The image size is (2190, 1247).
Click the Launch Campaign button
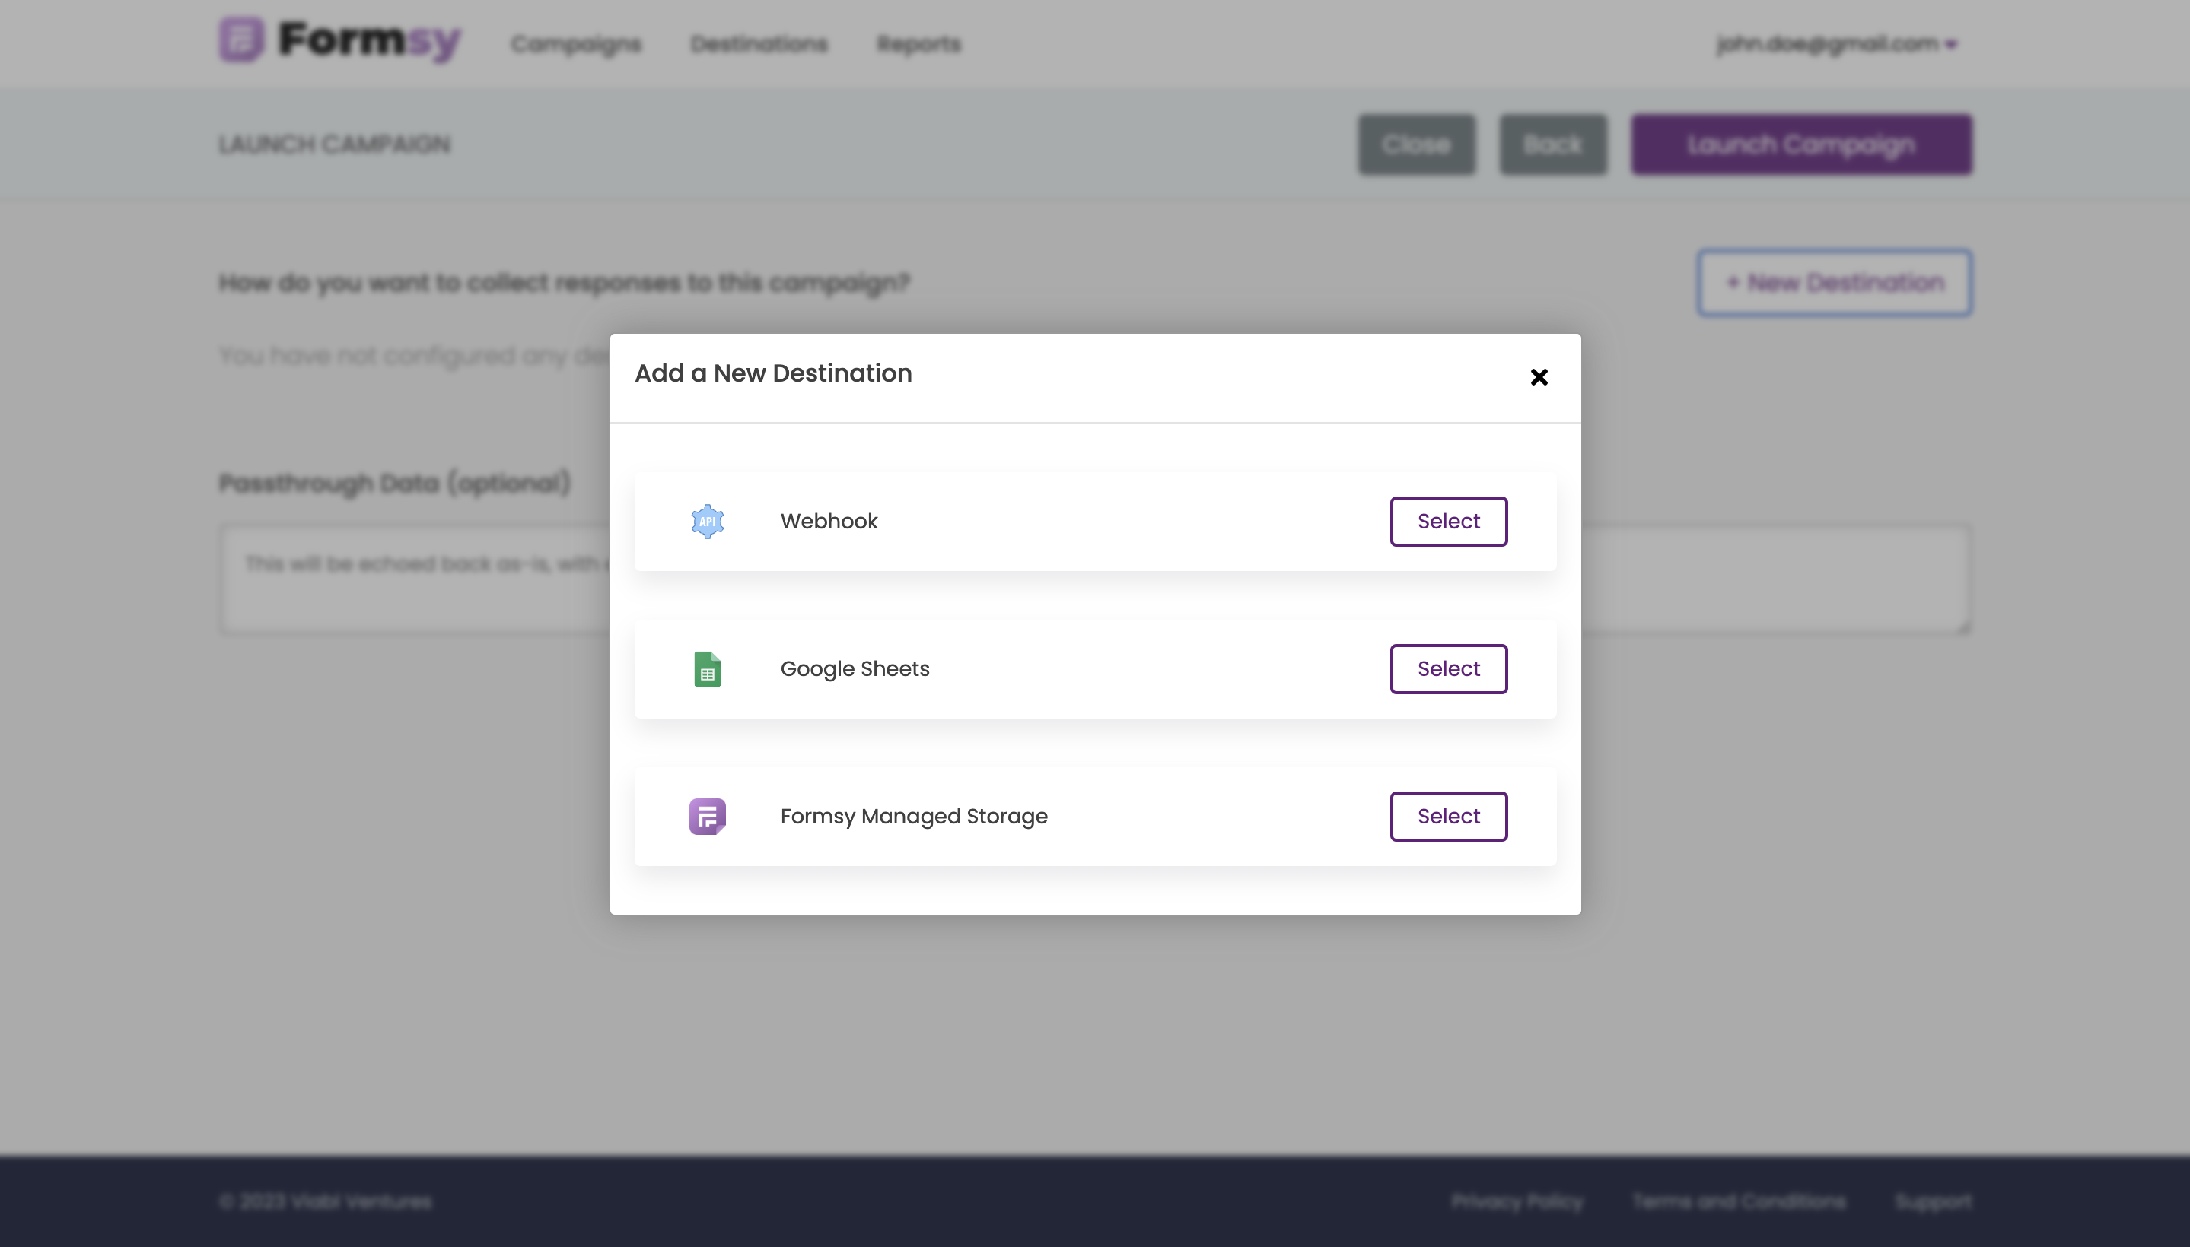pyautogui.click(x=1799, y=144)
